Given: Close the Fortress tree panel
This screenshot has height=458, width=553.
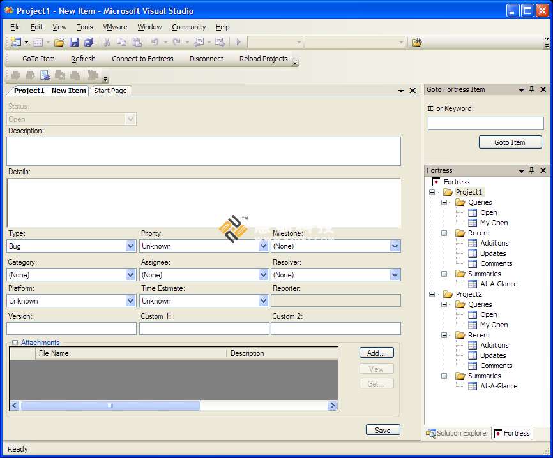Looking at the screenshot, I should click(x=543, y=170).
